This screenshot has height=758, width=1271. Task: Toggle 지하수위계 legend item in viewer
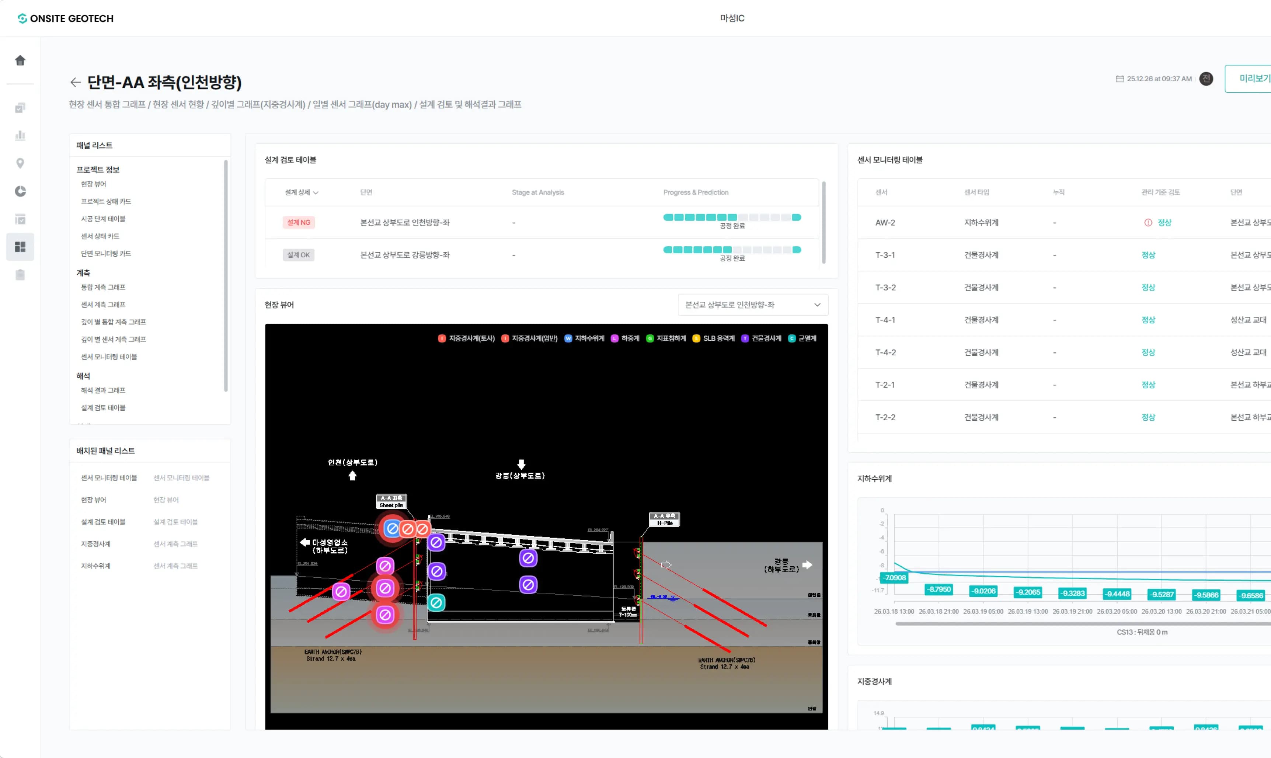[x=584, y=339]
